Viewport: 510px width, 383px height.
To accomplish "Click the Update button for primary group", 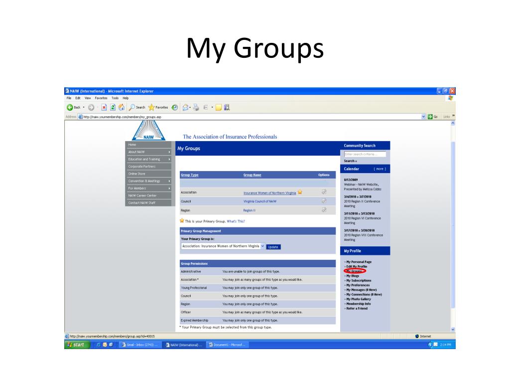I will click(273, 247).
